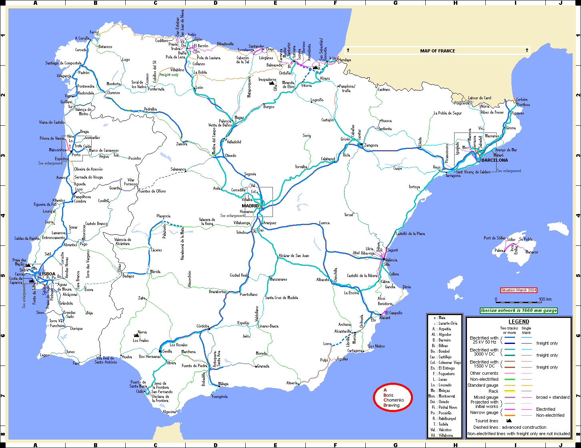Open the See enlargement link near Barcelona
The image size is (581, 448).
pos(509,171)
